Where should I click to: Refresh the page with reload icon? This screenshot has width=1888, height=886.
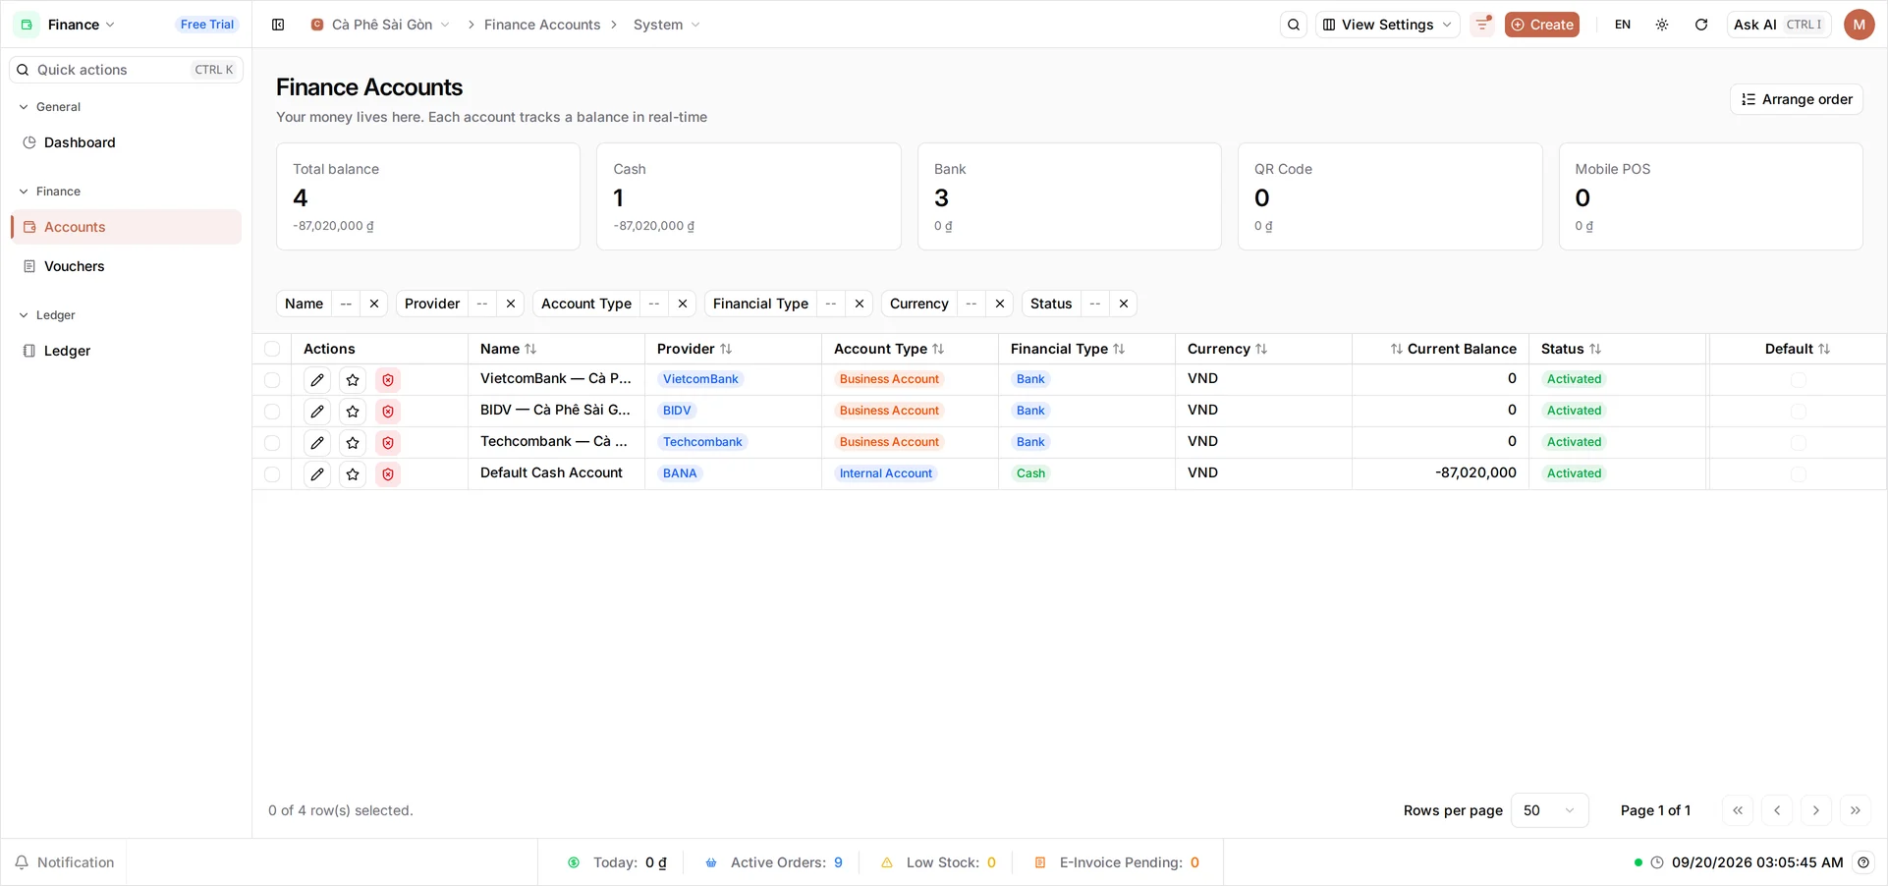point(1701,25)
